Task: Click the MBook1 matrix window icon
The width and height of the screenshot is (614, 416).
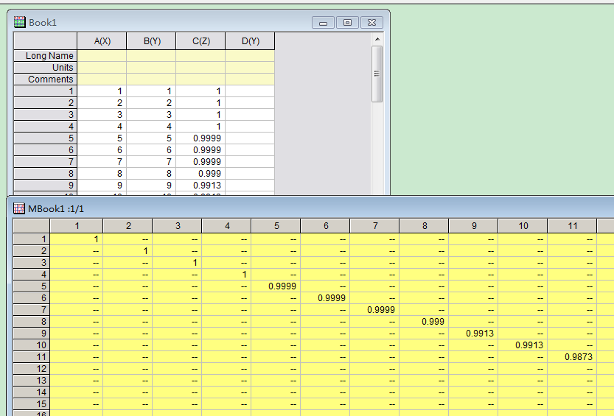Action: tap(19, 208)
